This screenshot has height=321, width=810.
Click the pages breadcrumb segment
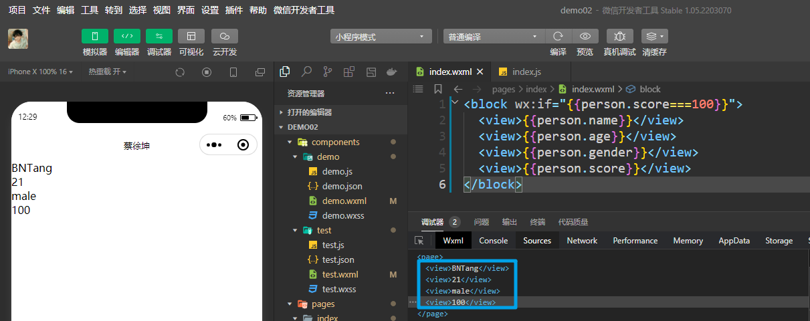coord(504,89)
